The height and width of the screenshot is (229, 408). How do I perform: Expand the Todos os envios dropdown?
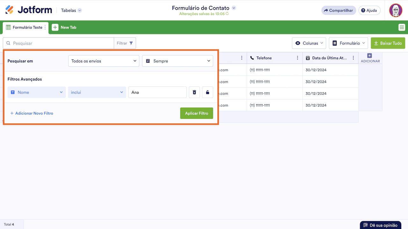click(104, 61)
